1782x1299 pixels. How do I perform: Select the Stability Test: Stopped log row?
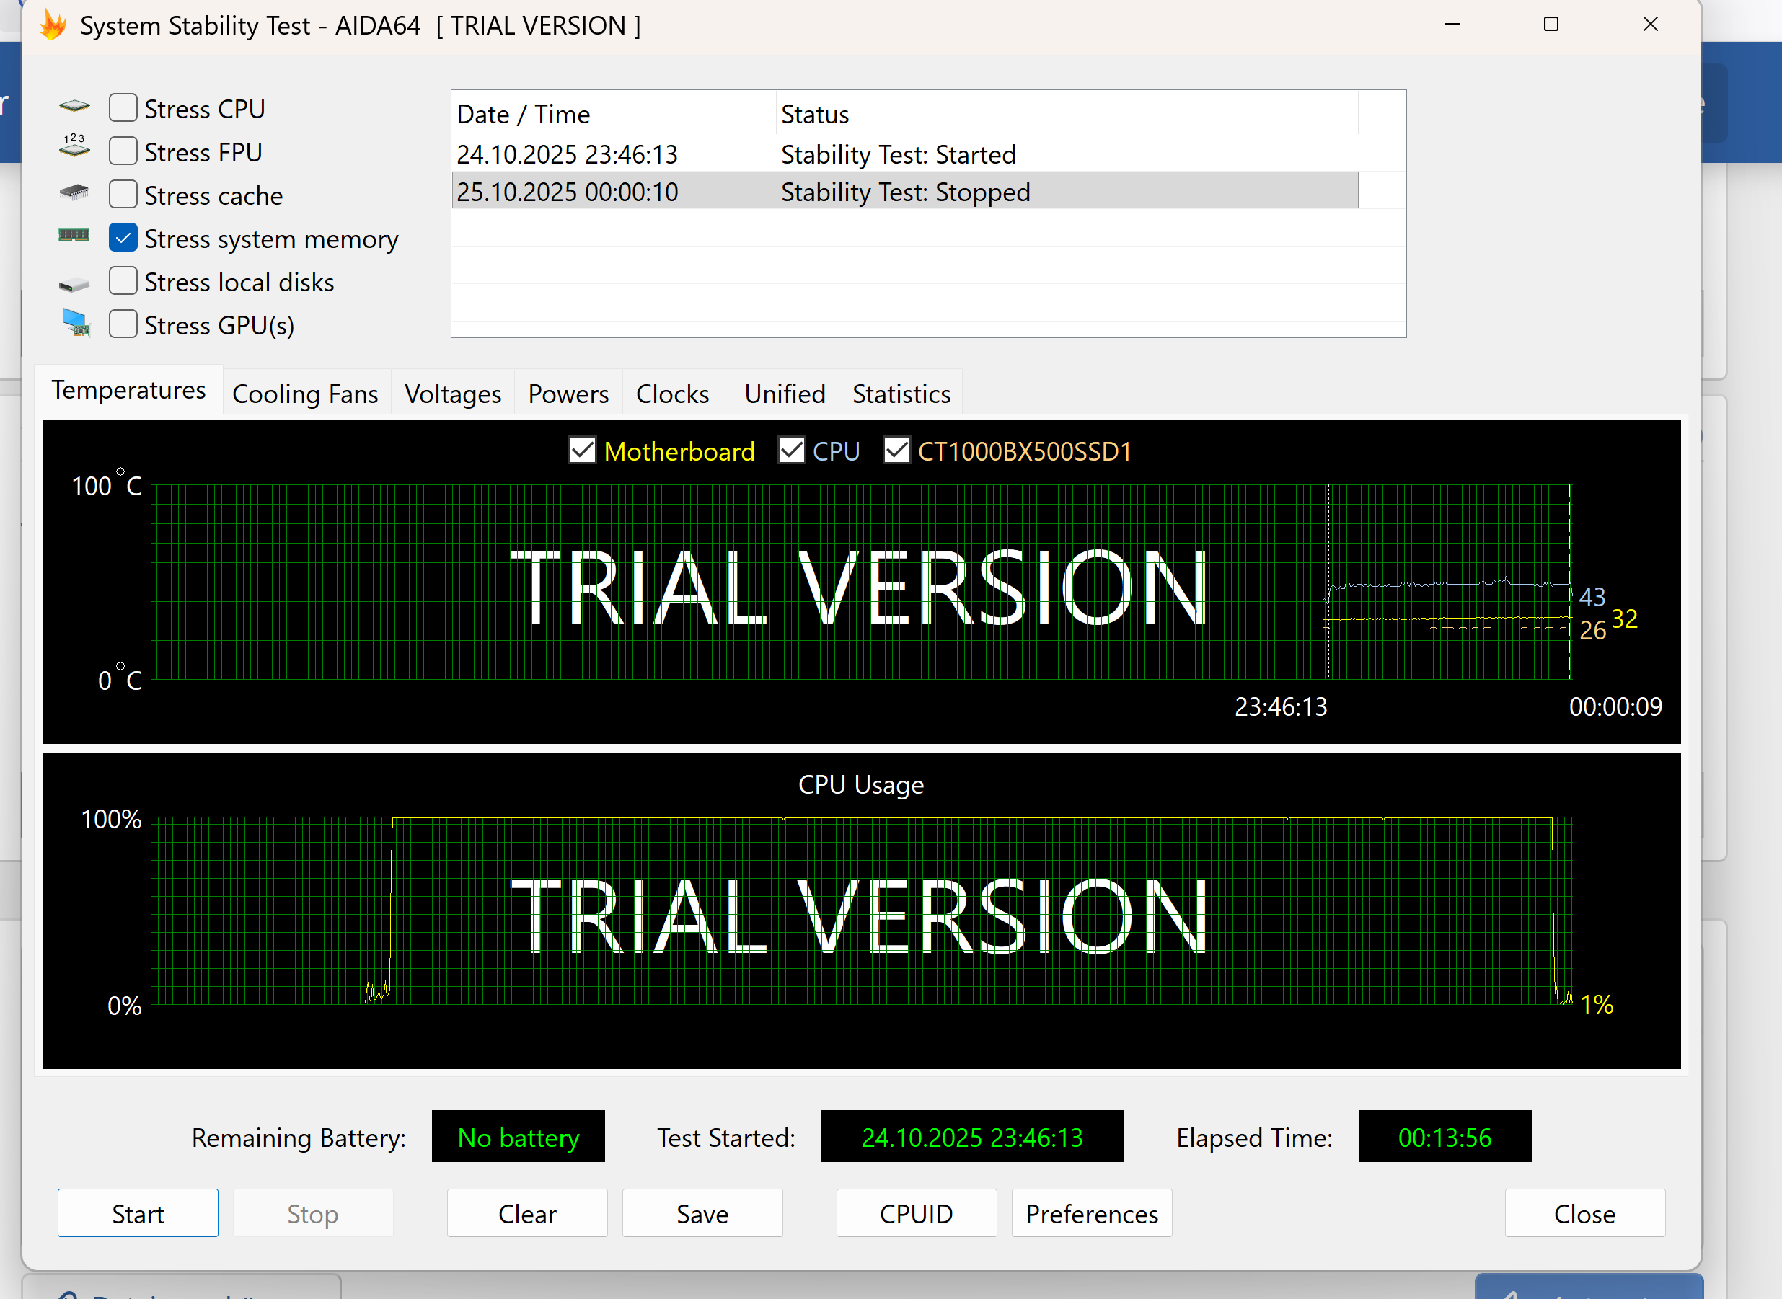pos(905,192)
